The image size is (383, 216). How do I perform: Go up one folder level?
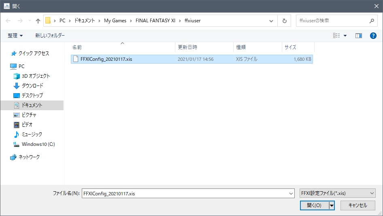pyautogui.click(x=38, y=21)
